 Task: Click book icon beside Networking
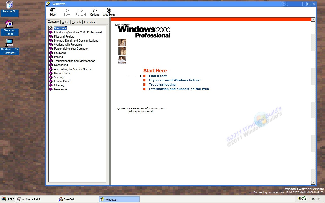tap(51, 65)
